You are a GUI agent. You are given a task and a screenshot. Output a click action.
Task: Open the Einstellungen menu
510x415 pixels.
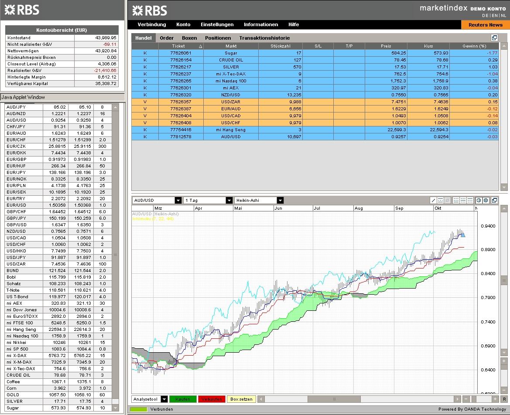coord(217,25)
